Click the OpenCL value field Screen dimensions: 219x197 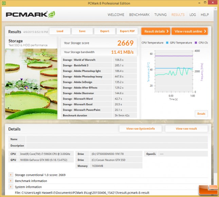(183, 154)
